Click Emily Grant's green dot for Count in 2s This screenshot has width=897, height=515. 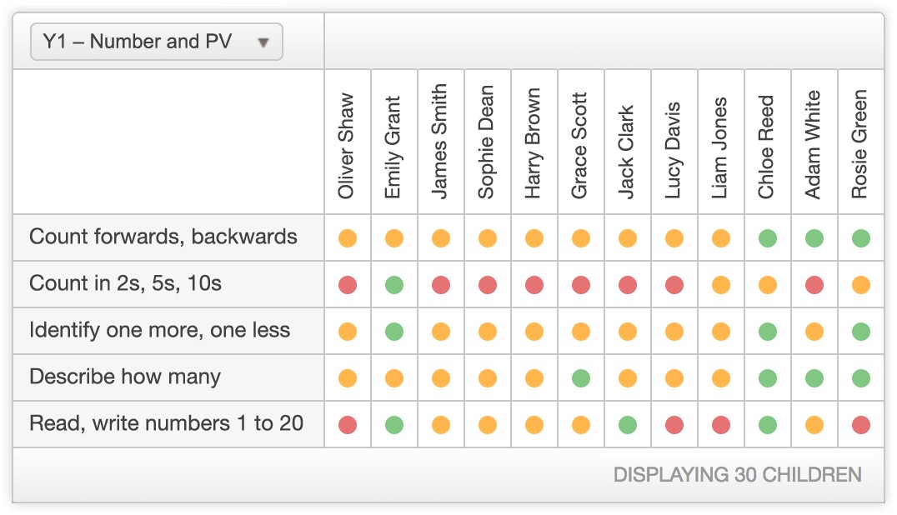pos(394,285)
